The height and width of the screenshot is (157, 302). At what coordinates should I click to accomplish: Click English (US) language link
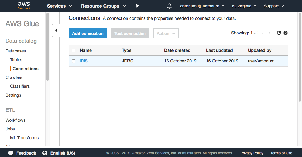tap(63, 153)
